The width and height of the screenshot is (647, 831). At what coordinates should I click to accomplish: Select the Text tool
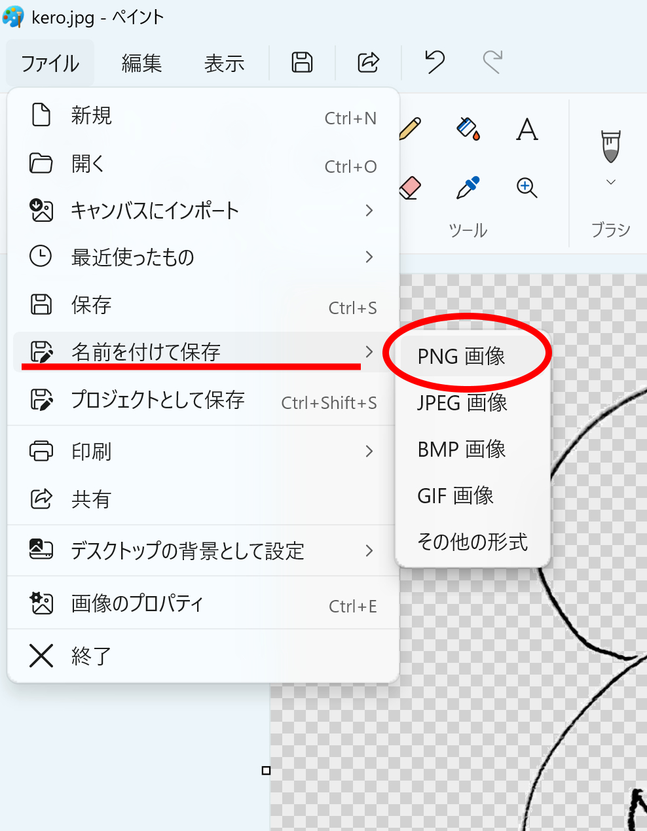pos(527,130)
